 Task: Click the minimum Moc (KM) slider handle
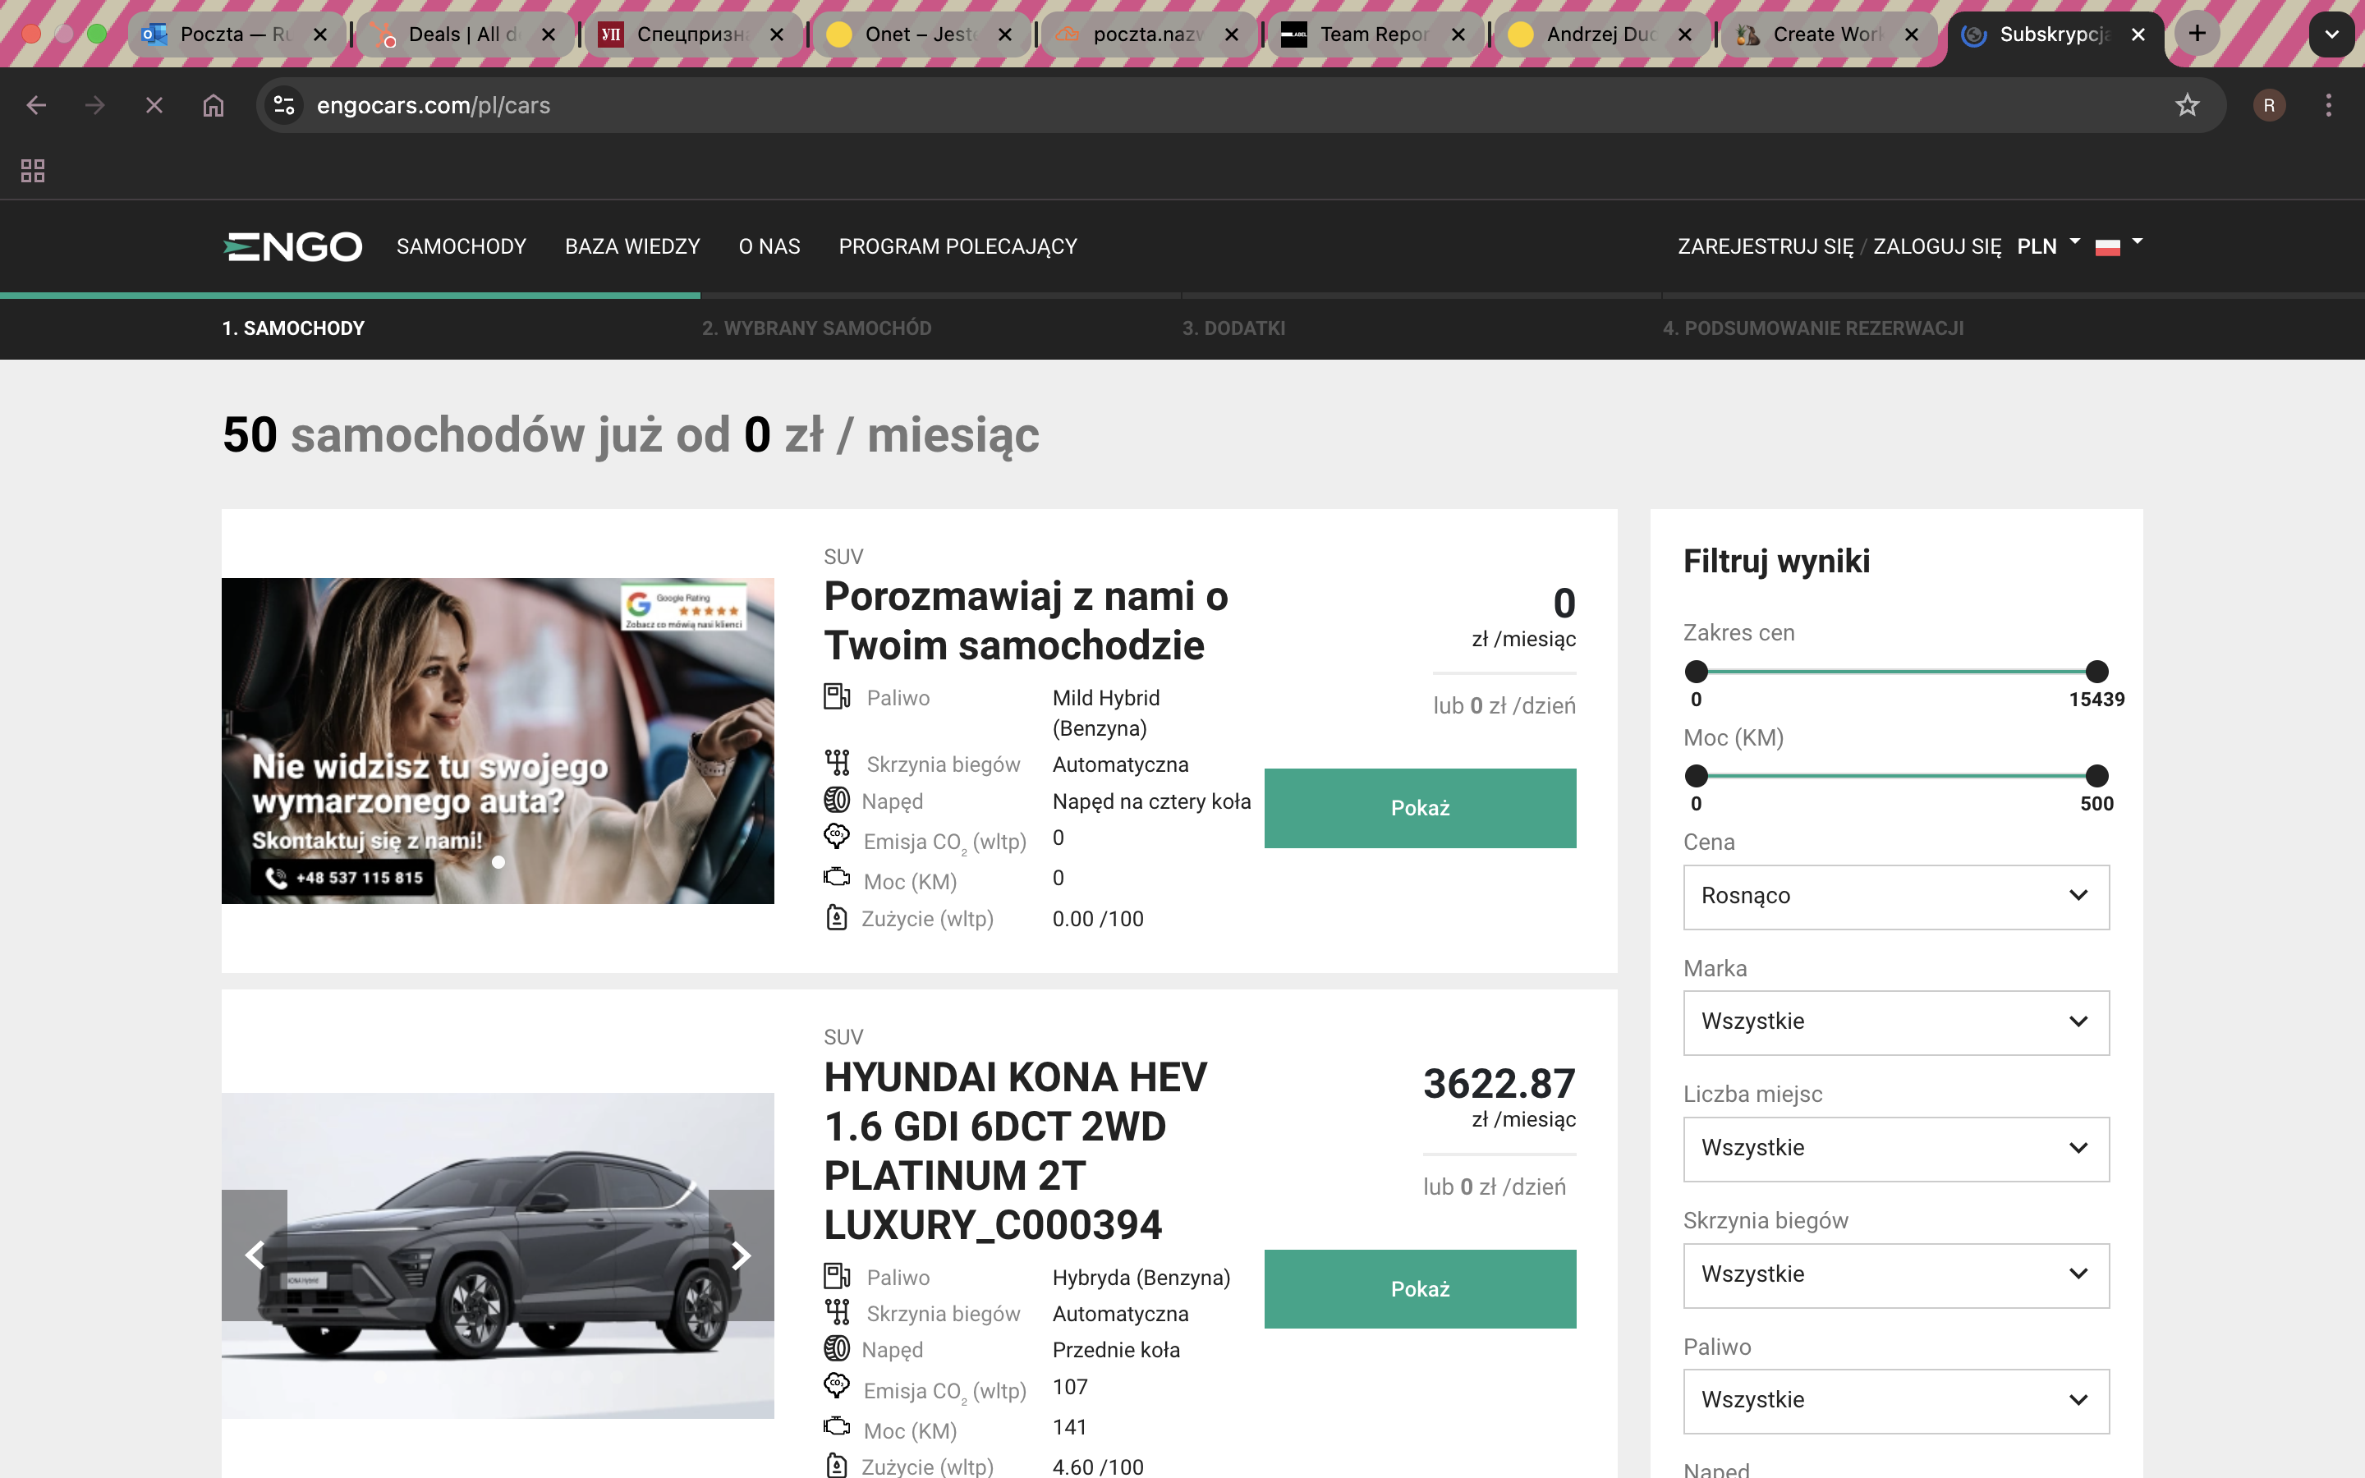[1697, 776]
